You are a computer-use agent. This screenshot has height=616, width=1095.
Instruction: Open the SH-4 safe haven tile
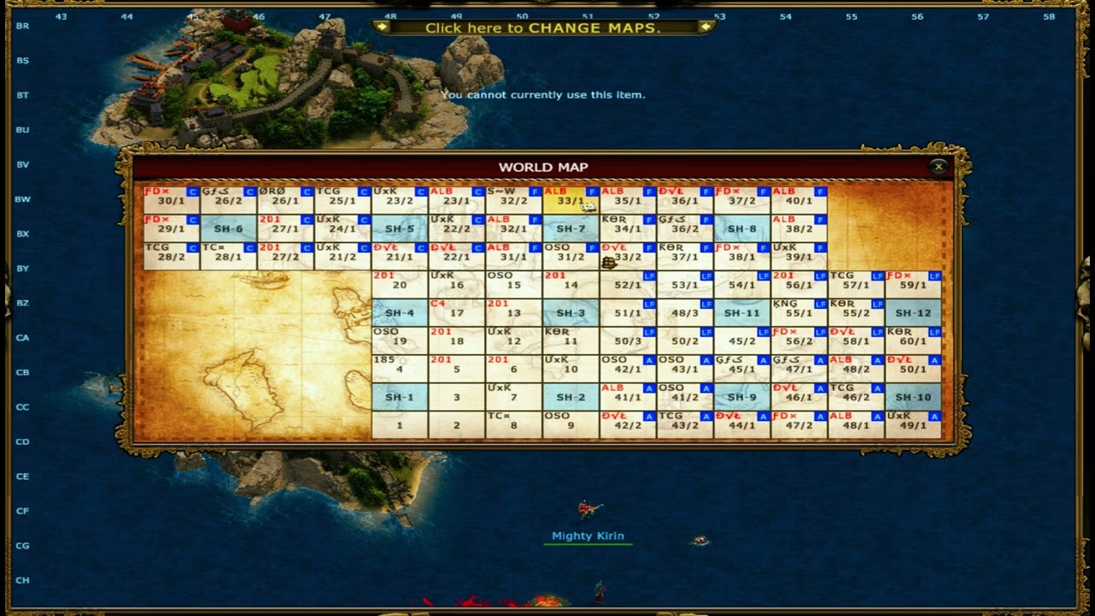pyautogui.click(x=400, y=313)
